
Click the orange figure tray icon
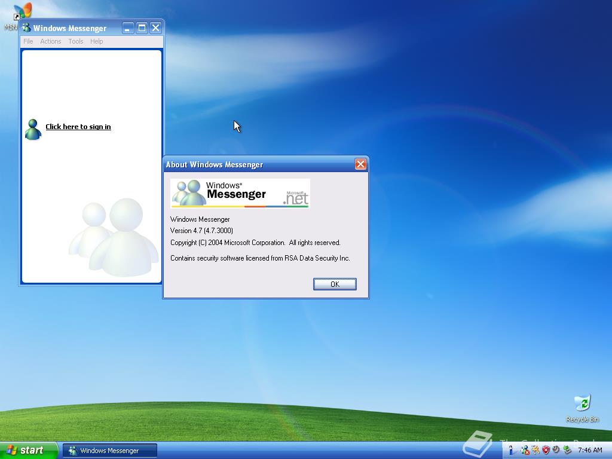[x=535, y=451]
